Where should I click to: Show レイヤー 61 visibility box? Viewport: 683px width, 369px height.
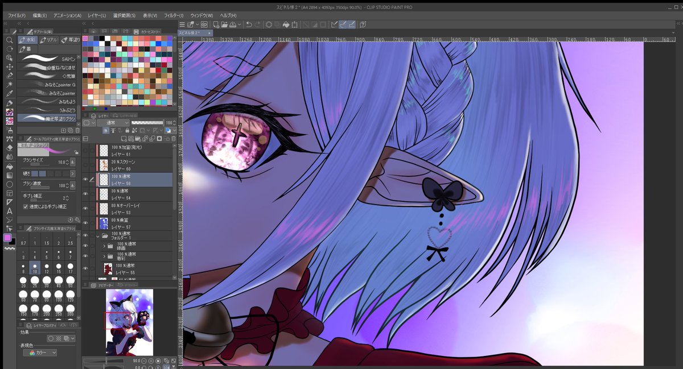click(x=85, y=151)
